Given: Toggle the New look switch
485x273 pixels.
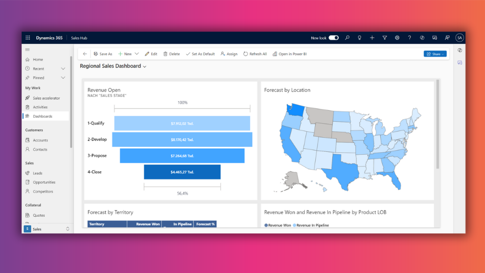Looking at the screenshot, I should [x=334, y=38].
